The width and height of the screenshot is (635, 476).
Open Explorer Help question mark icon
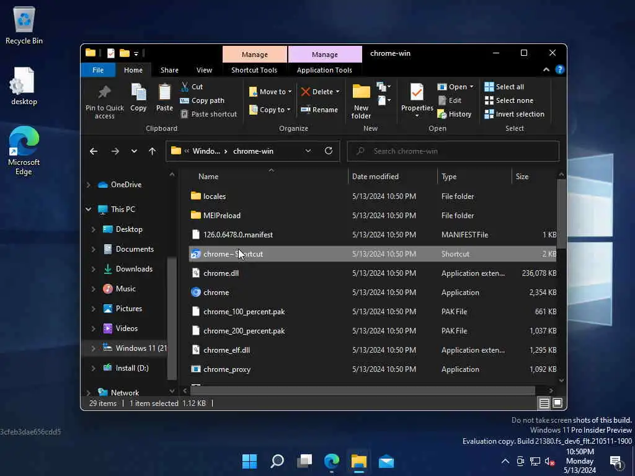560,69
